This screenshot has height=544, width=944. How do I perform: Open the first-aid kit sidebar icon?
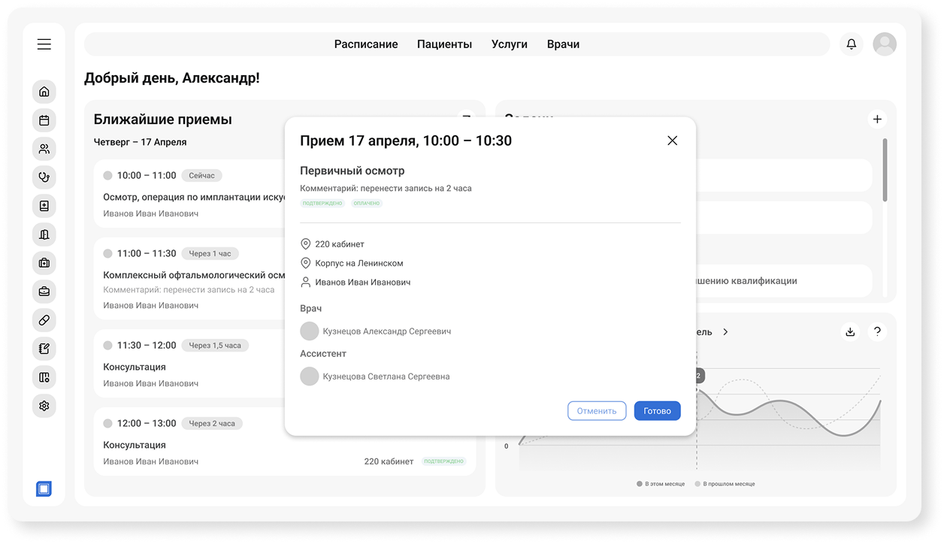[44, 263]
